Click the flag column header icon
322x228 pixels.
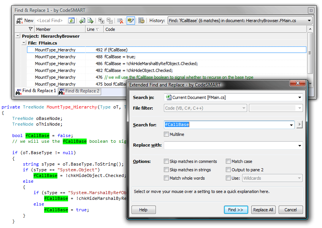(30, 29)
